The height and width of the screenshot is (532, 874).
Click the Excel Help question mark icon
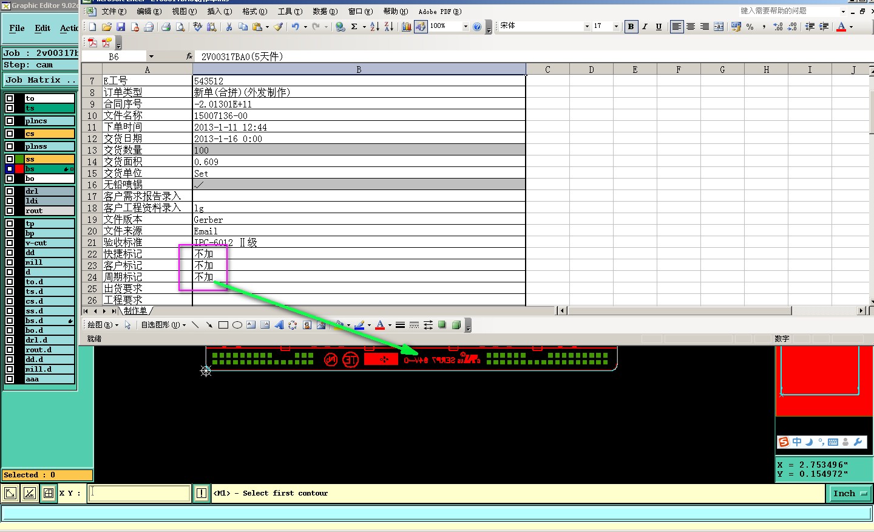tap(477, 27)
